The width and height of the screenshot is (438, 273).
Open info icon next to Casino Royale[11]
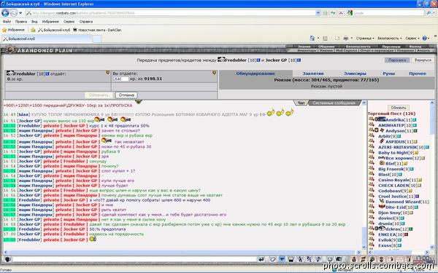(420, 180)
